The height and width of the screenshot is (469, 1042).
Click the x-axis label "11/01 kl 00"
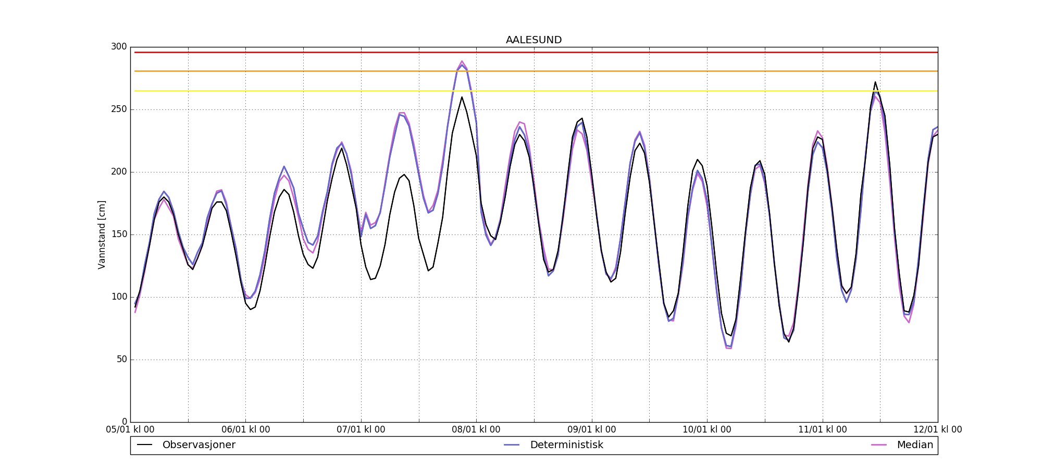pos(823,430)
